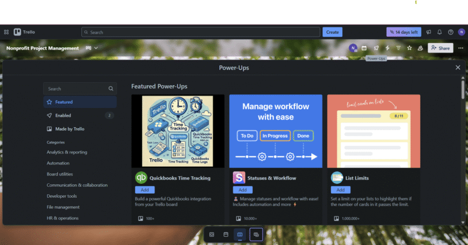Viewport: 468px width, 245px height.
Task: Toggle the Board view icon in bottom bar
Action: click(x=240, y=235)
